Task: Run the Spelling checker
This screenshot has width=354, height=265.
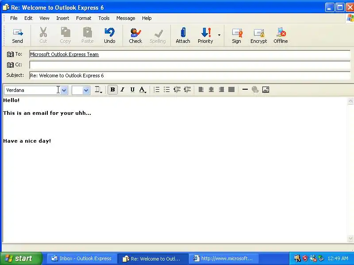Action: coord(158,36)
